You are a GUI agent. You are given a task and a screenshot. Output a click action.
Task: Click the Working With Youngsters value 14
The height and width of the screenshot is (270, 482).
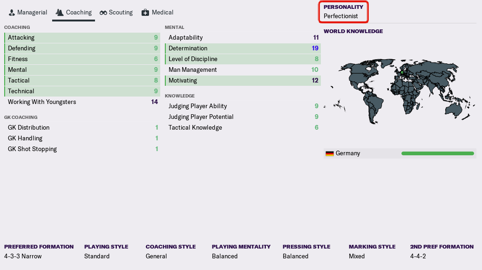tap(155, 102)
